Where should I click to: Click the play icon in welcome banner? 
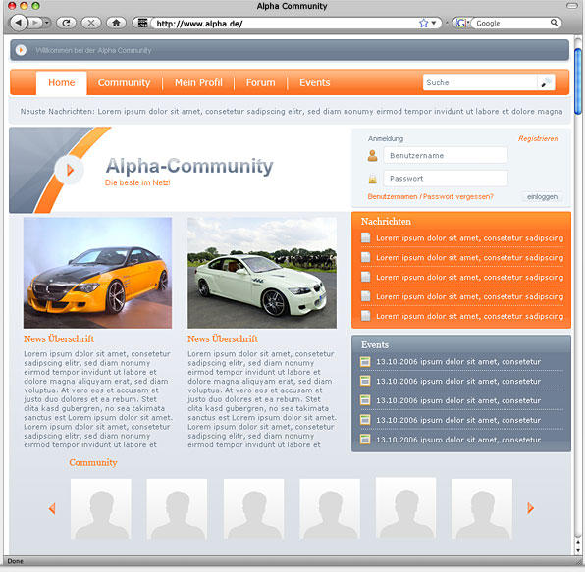click(x=21, y=50)
